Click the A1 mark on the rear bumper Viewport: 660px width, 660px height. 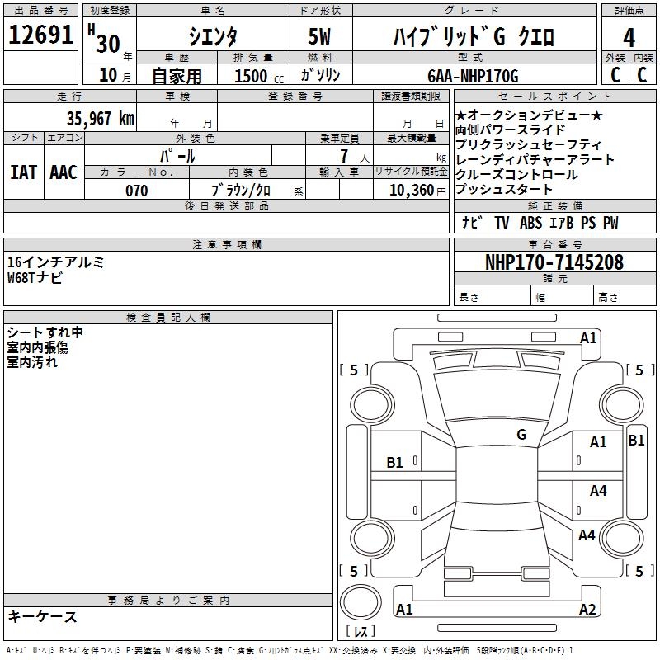(x=404, y=610)
